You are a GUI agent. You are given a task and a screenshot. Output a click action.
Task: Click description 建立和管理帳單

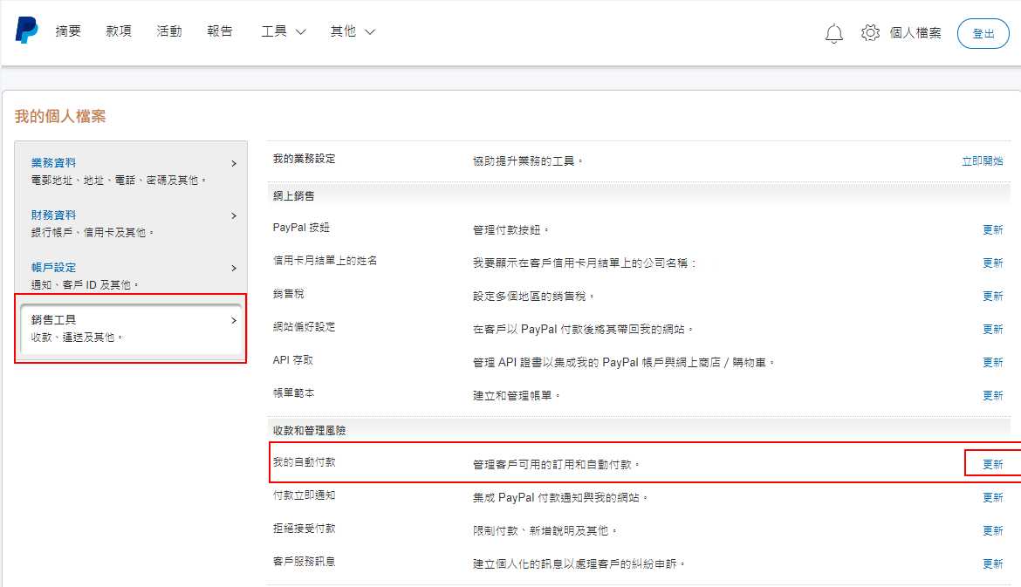click(517, 396)
